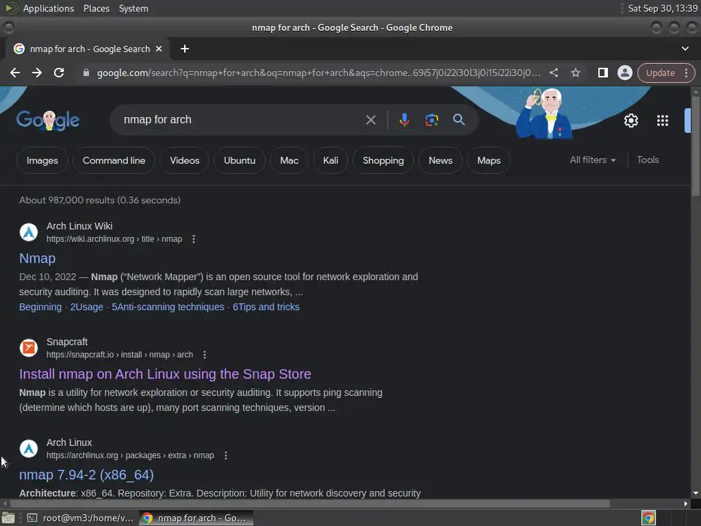Add Mac filter chip
The image size is (701, 526).
289,160
